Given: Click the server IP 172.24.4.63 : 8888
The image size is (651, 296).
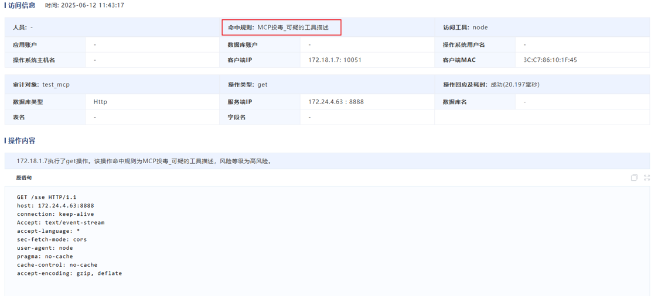Looking at the screenshot, I should [x=336, y=102].
